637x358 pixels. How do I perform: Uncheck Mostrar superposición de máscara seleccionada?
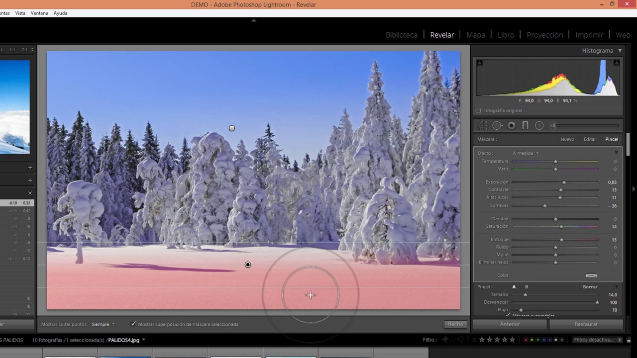click(x=133, y=324)
